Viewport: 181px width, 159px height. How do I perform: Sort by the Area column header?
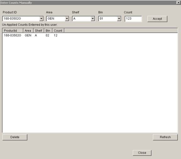[x=28, y=30]
